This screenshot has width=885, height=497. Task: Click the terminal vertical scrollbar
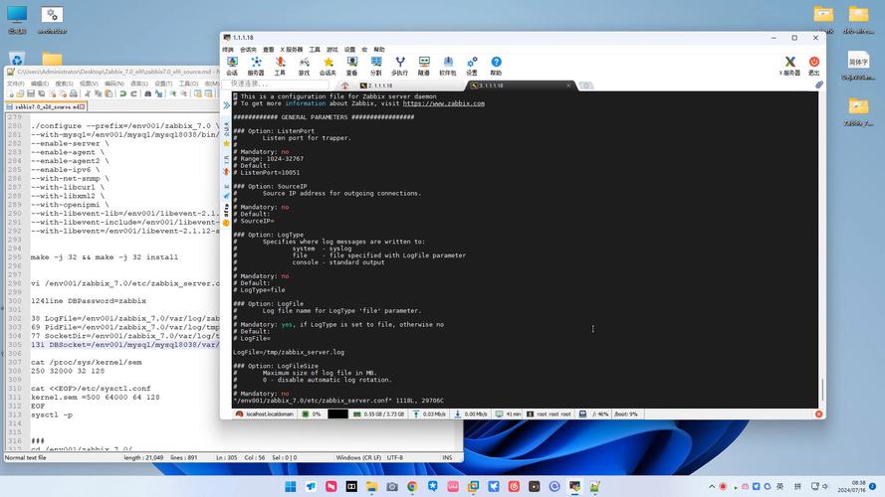(822, 390)
